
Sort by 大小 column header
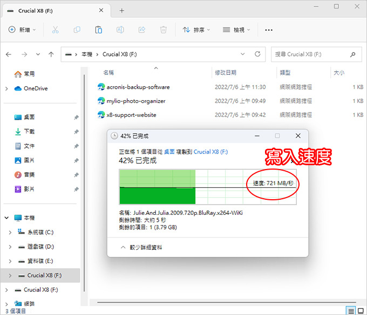pyautogui.click(x=339, y=73)
